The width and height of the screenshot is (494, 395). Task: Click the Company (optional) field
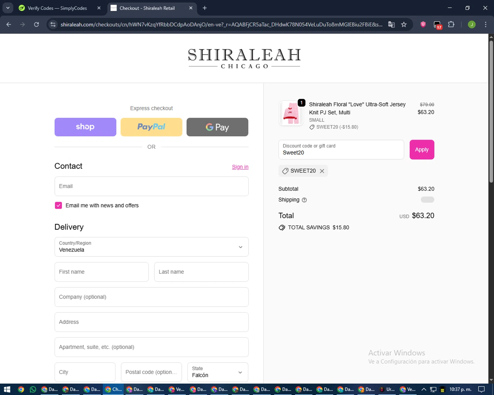click(151, 297)
